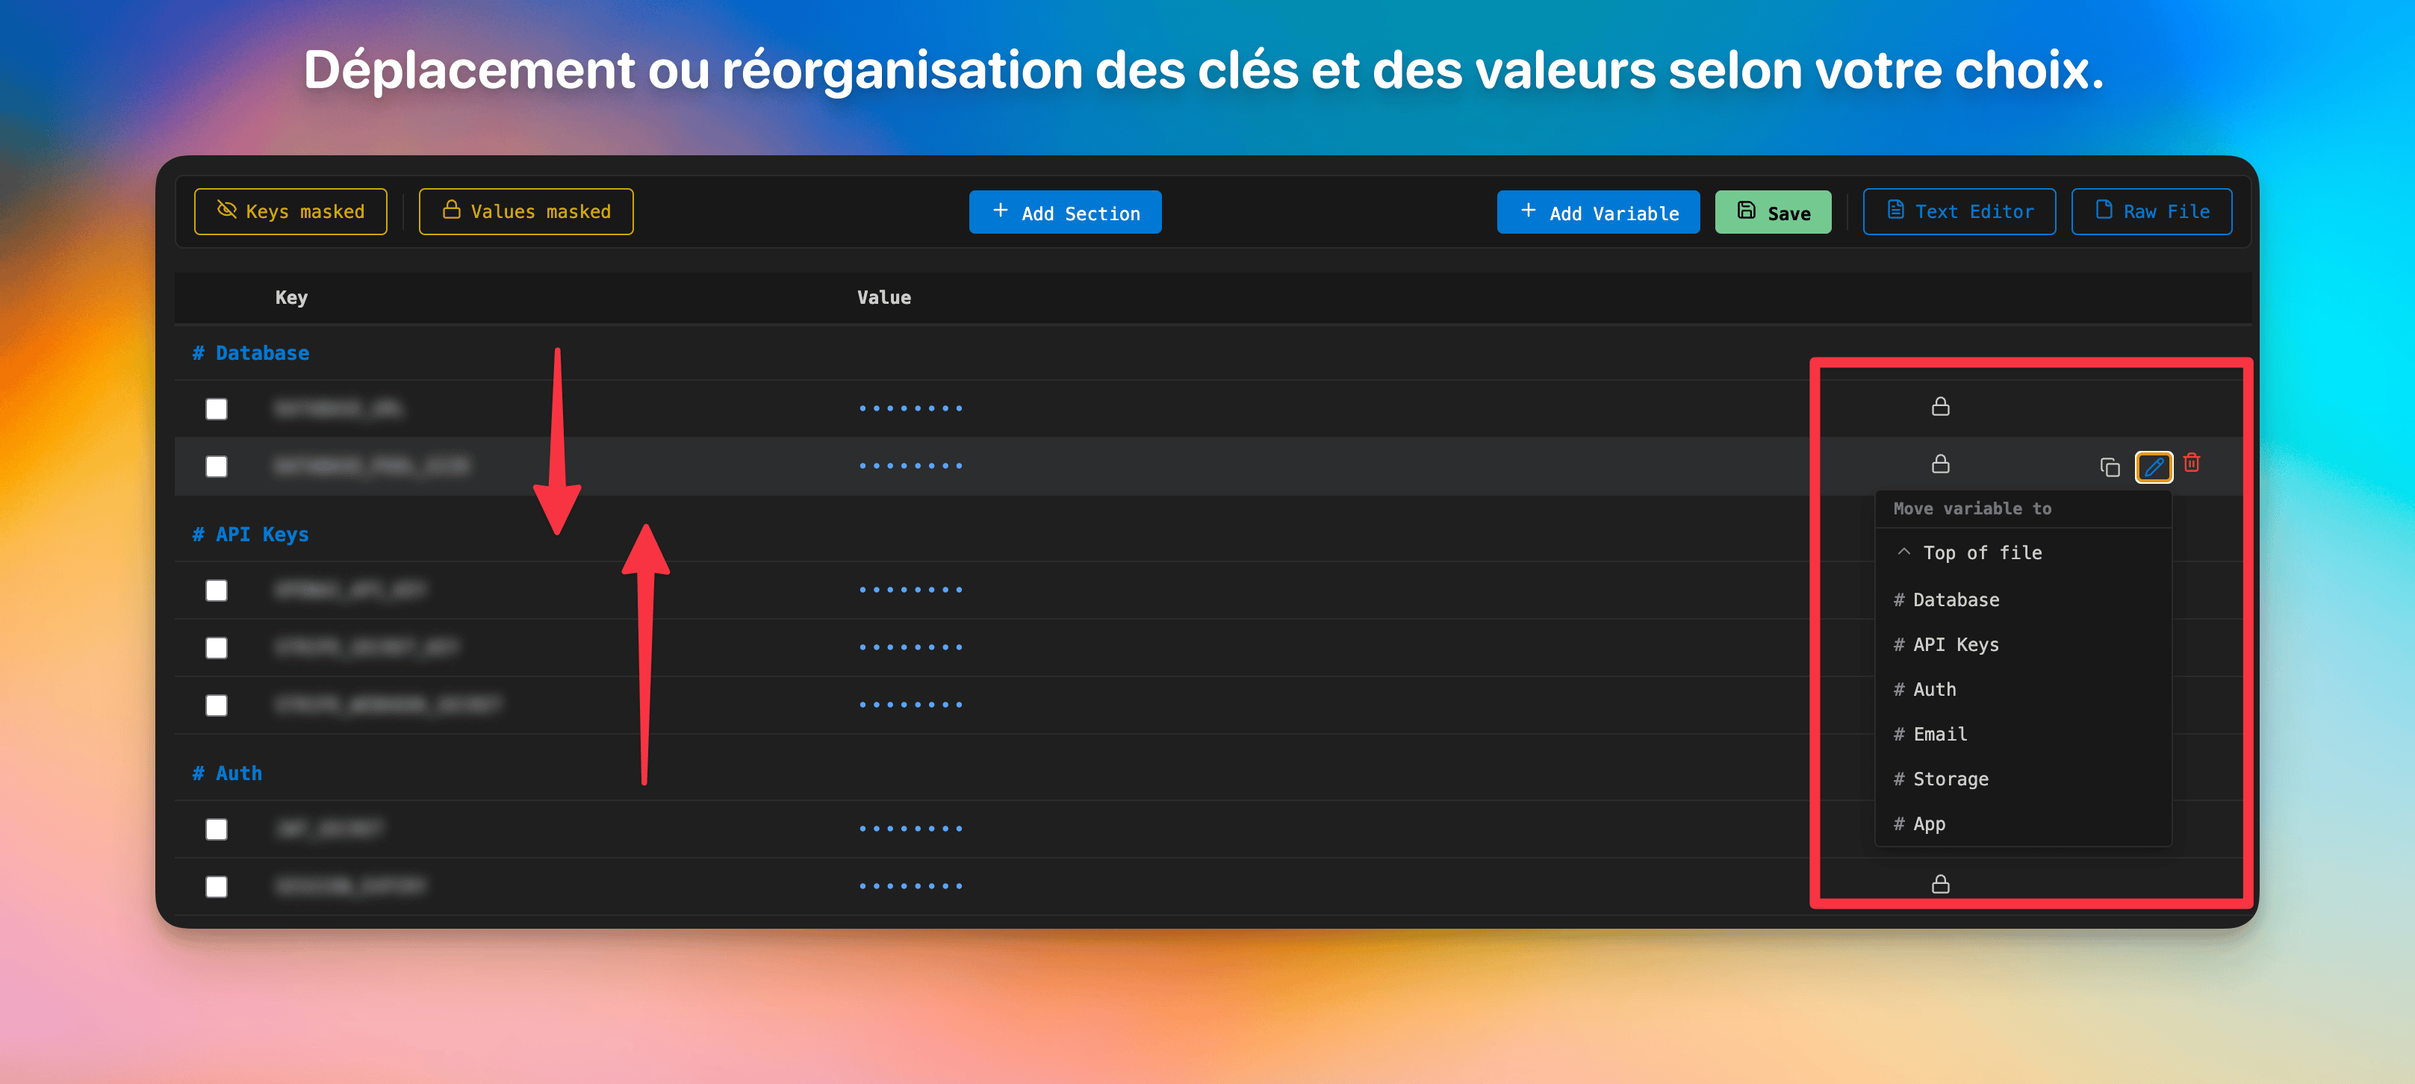Check the checkbox next to the first API Keys variable
2415x1084 pixels.
[x=217, y=591]
